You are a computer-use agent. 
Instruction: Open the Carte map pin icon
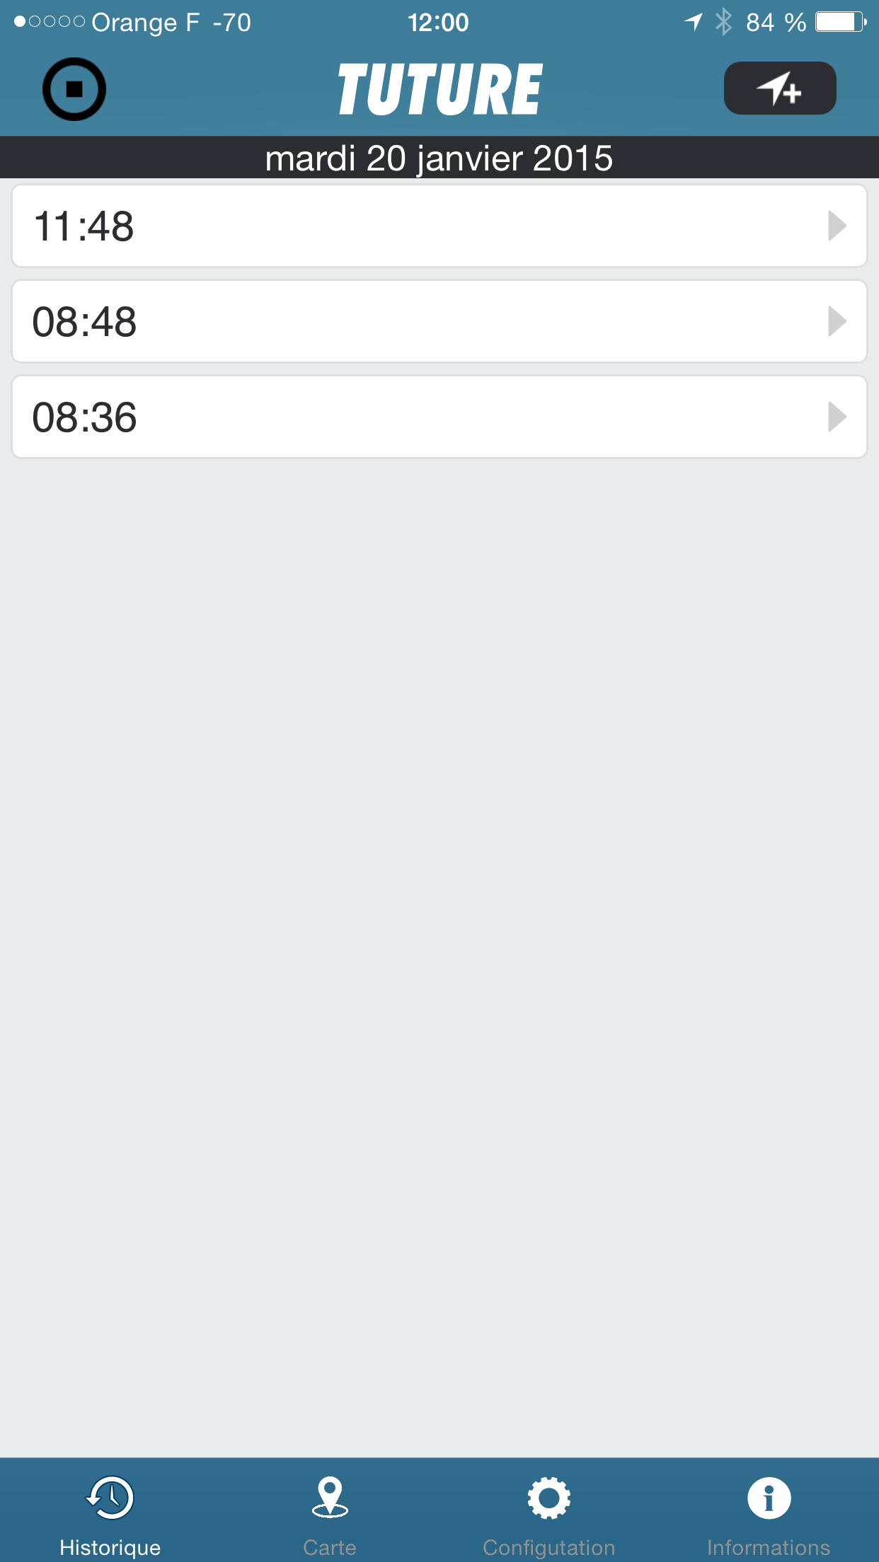click(x=330, y=1497)
